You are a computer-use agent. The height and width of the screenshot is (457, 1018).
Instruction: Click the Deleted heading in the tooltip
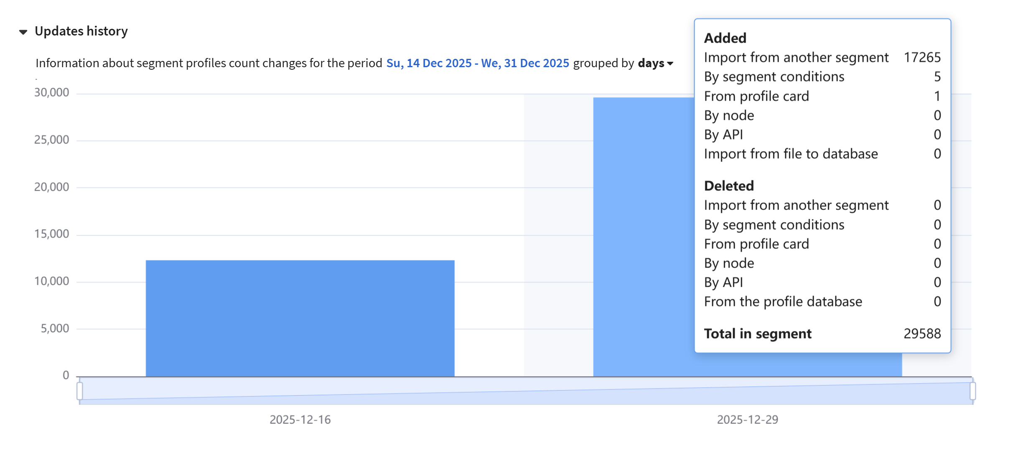pos(729,186)
